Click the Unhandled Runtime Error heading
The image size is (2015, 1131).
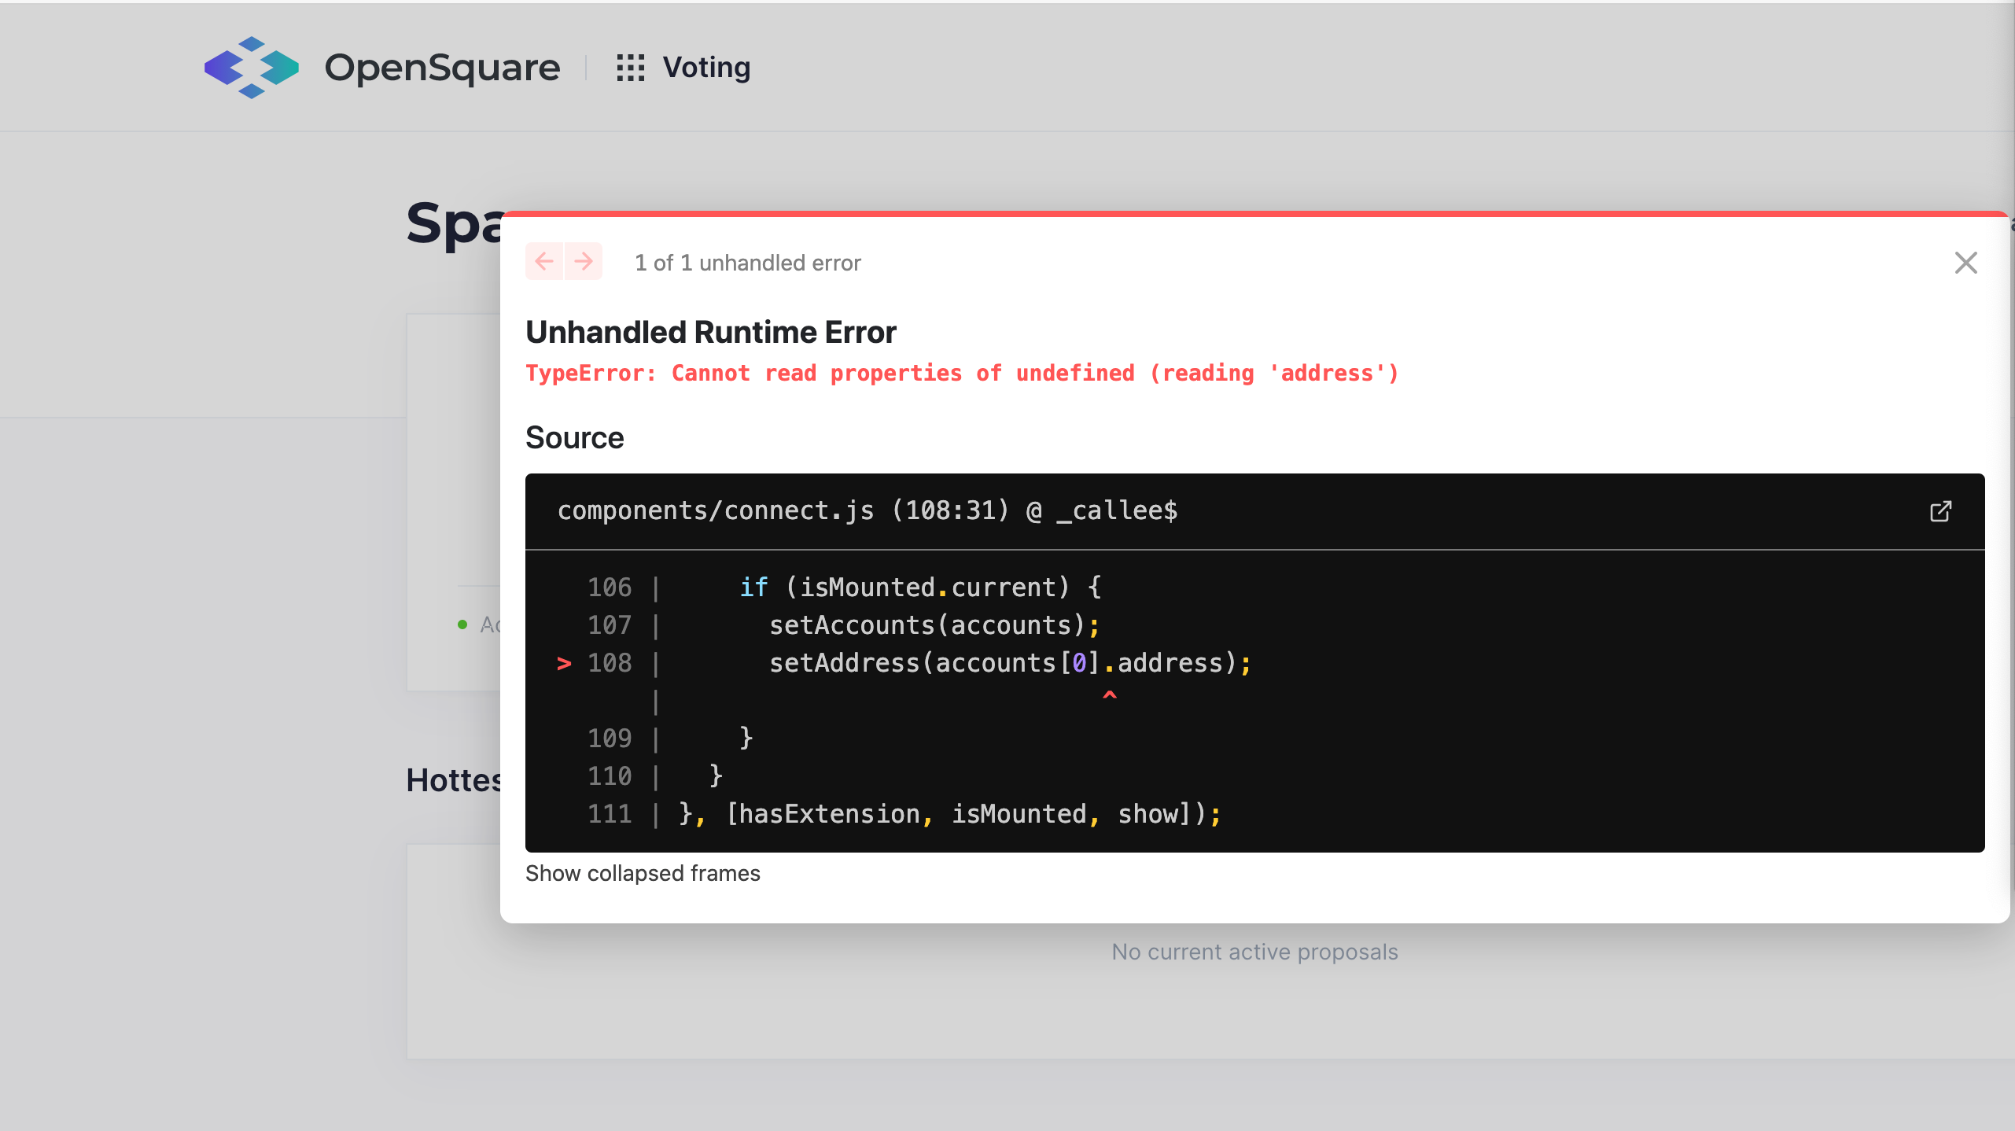710,331
